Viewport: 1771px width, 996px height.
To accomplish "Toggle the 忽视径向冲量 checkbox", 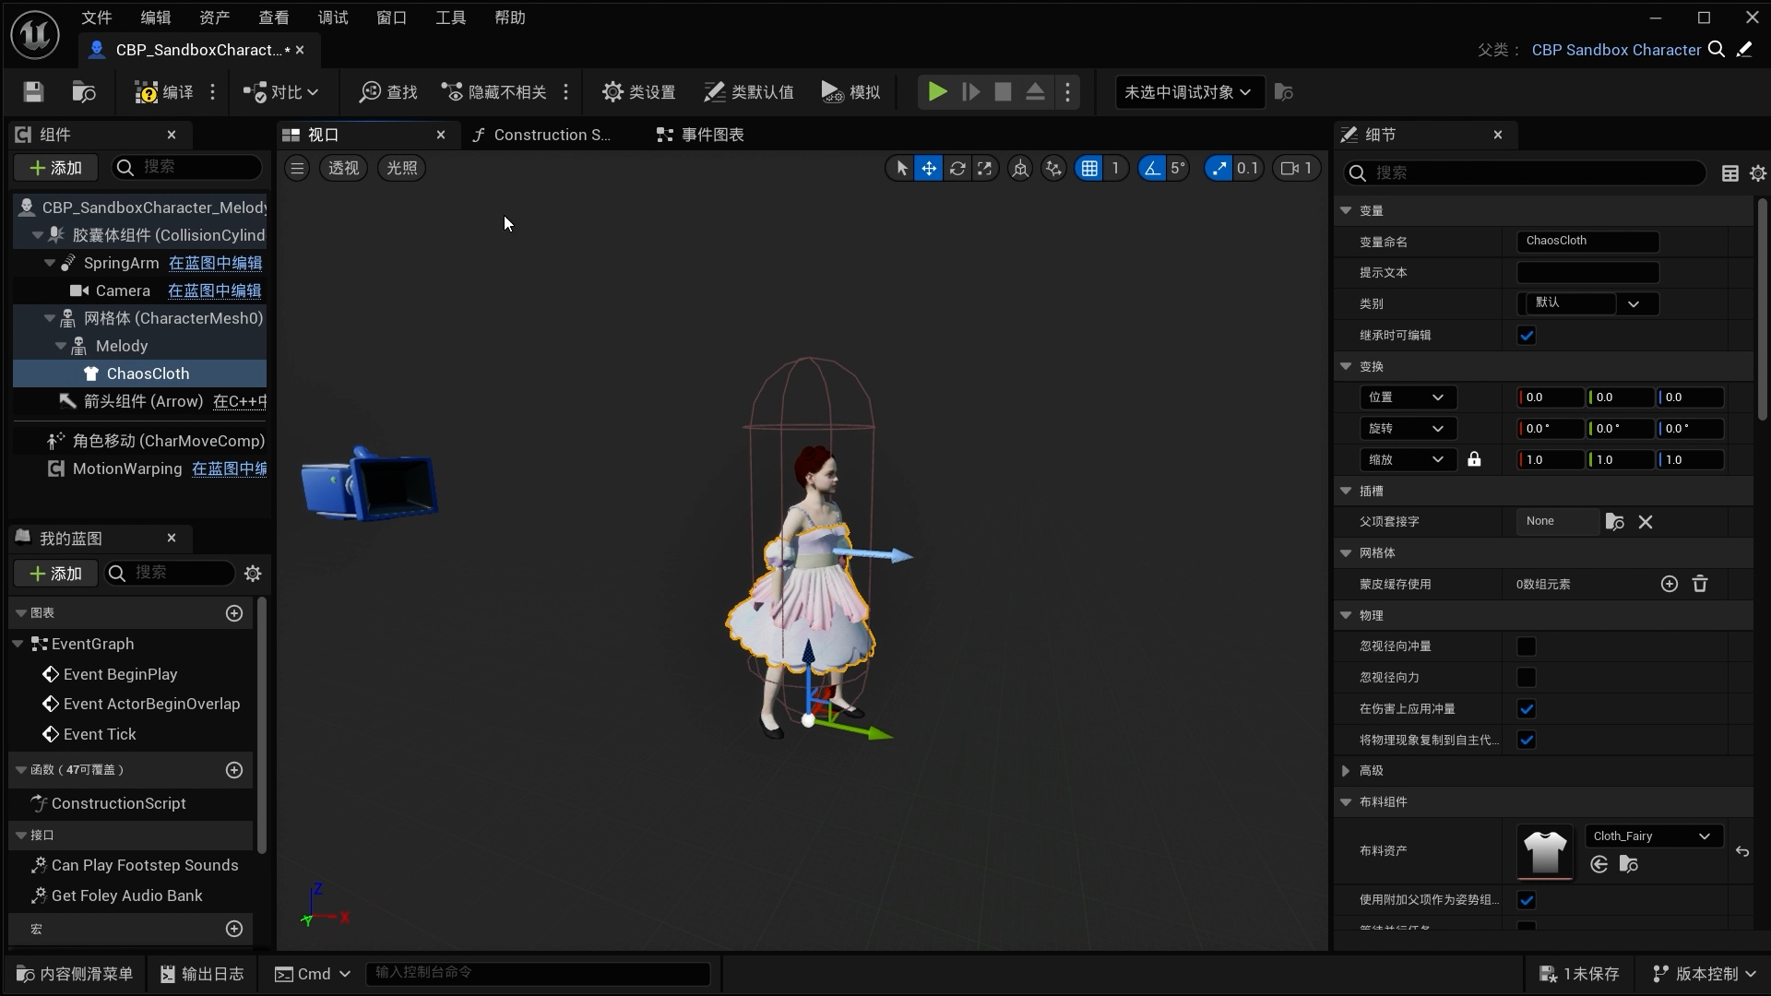I will pos(1527,646).
